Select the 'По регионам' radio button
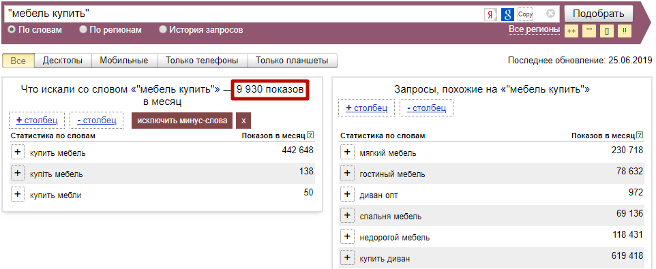Viewport: 656px width, 269px height. [x=83, y=30]
